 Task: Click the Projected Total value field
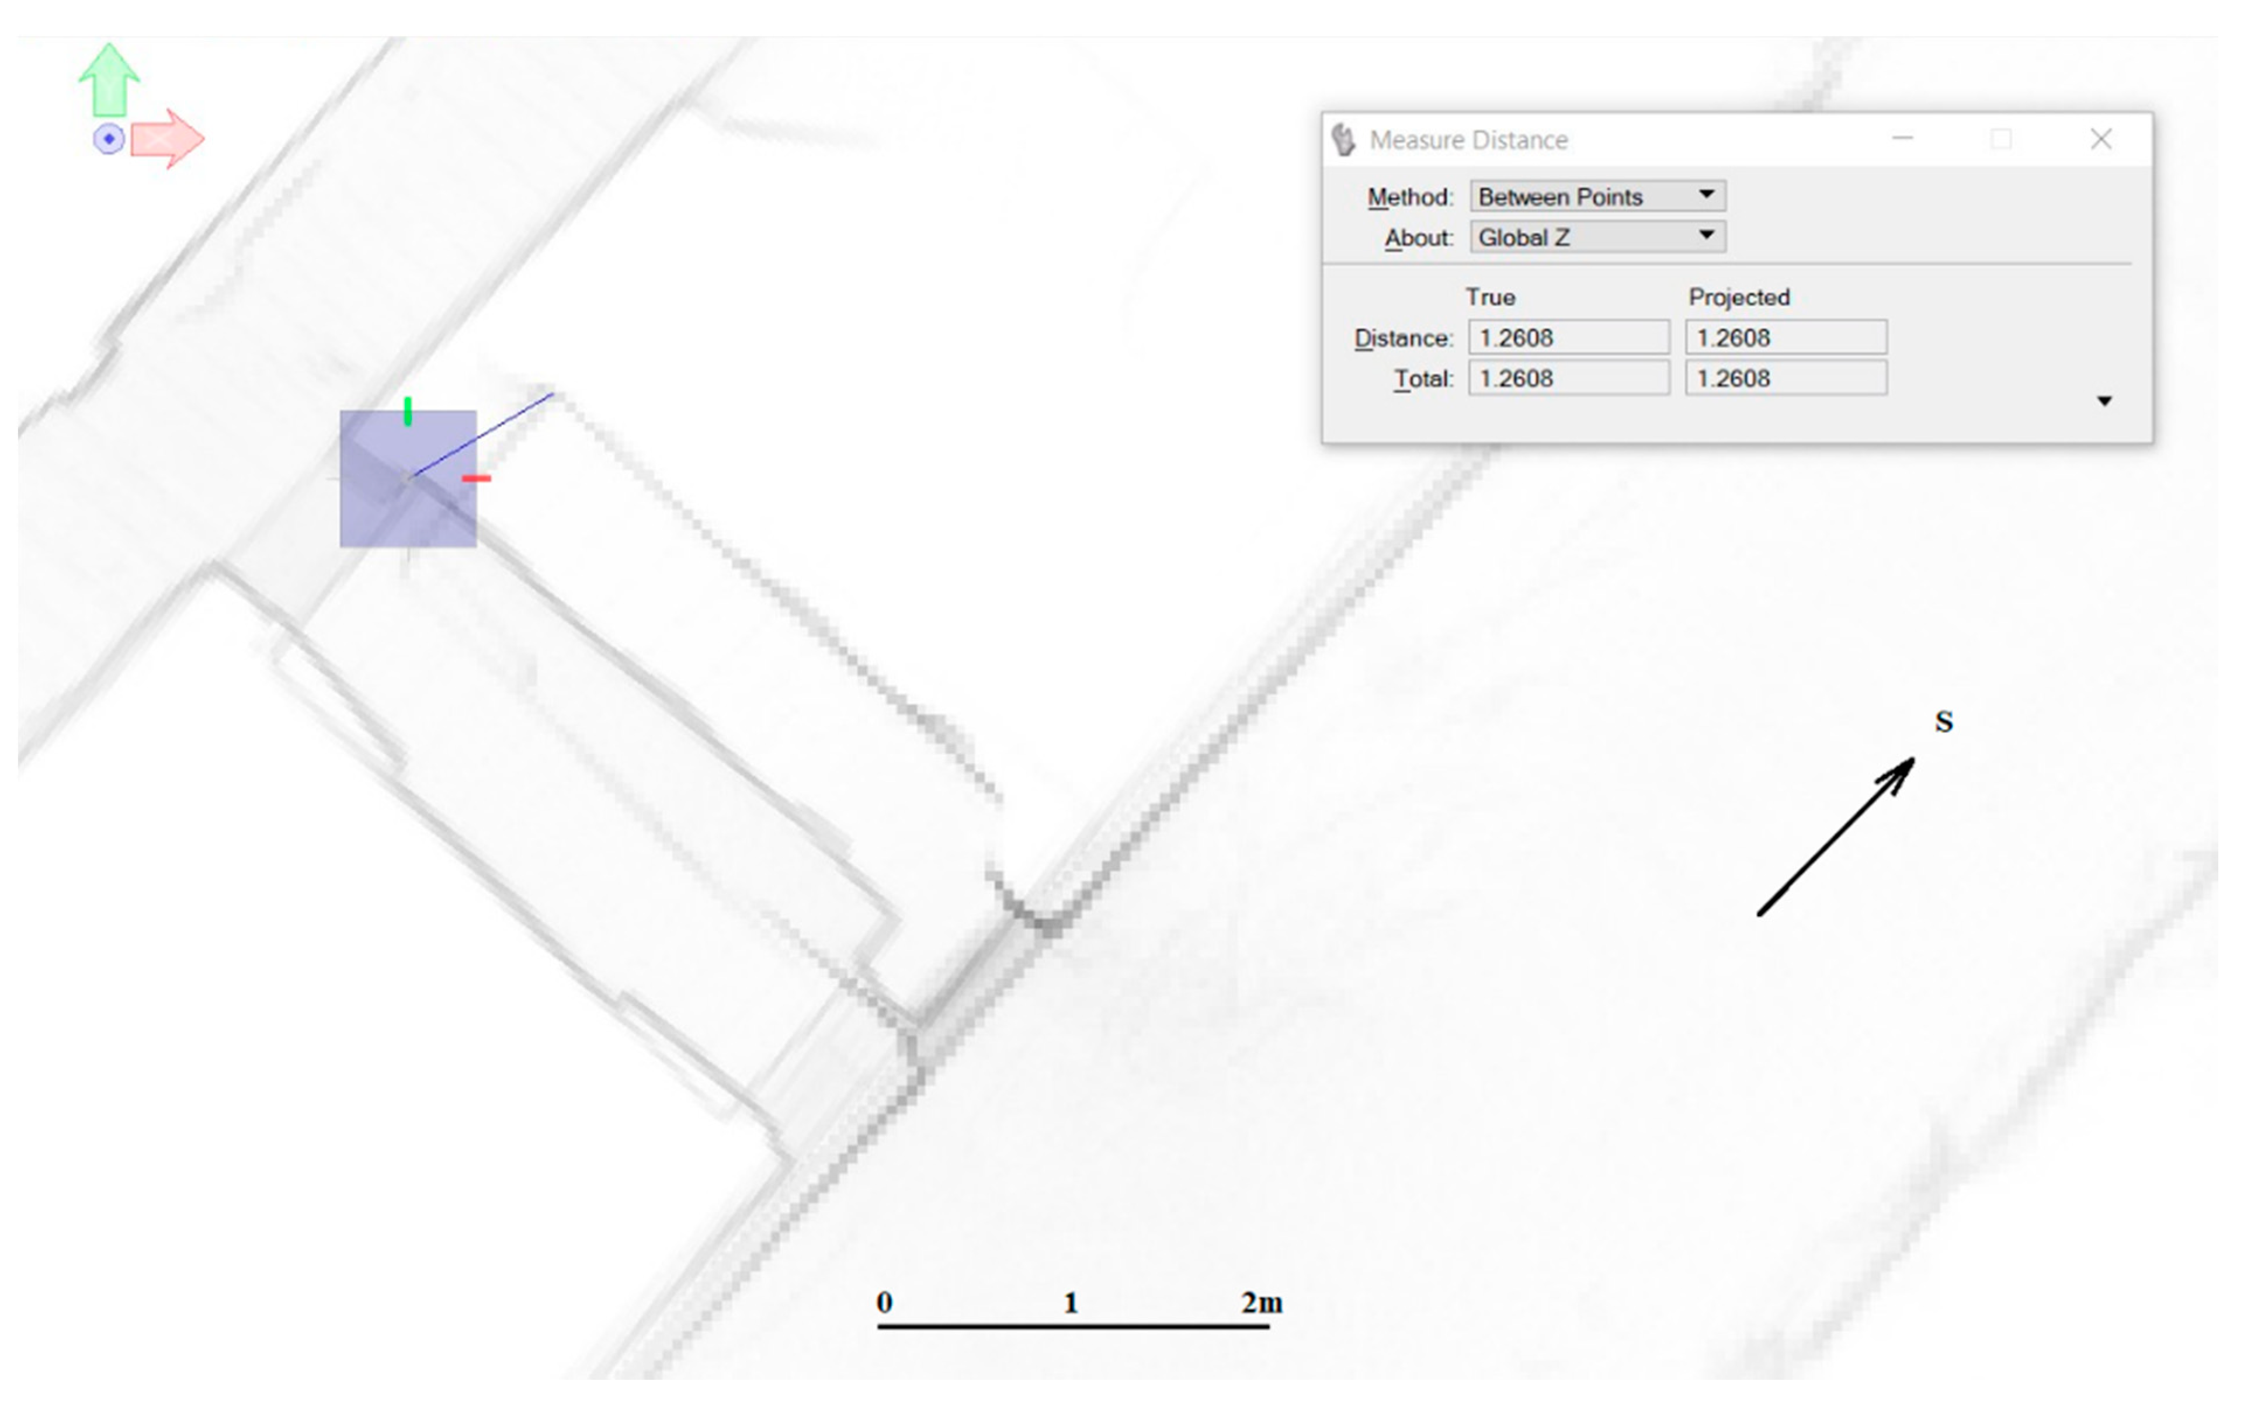click(1785, 378)
